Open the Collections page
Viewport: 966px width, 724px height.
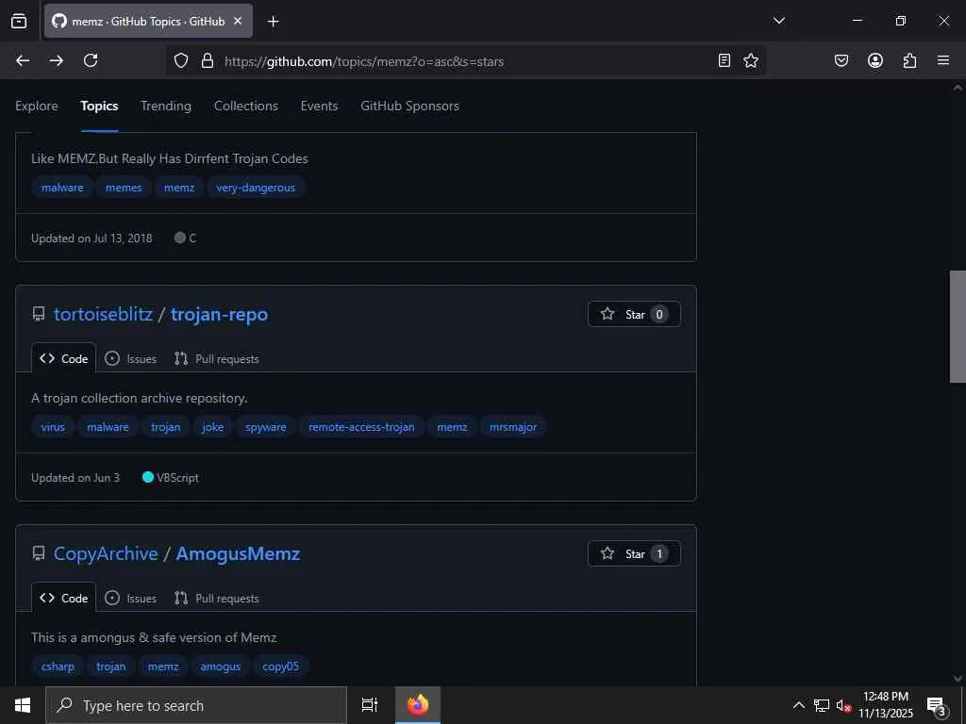tap(246, 106)
